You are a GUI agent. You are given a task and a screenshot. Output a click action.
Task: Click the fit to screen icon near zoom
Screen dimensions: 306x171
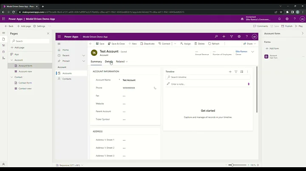tap(258, 165)
